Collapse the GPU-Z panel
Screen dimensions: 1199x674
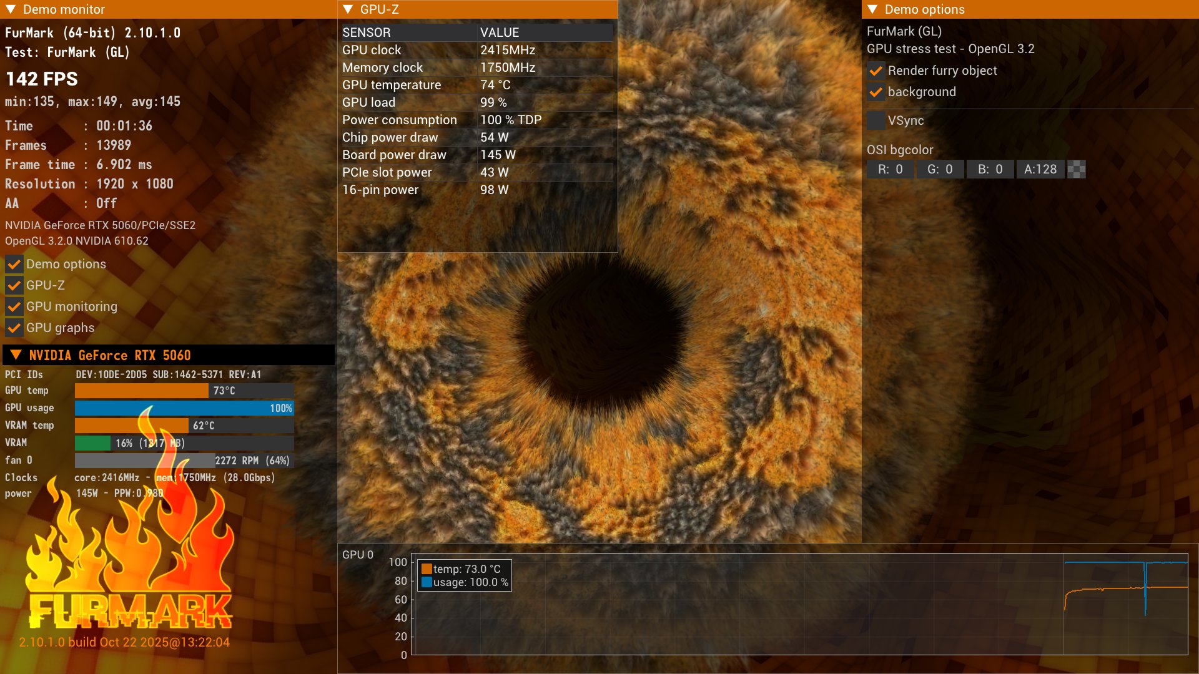[x=348, y=9]
